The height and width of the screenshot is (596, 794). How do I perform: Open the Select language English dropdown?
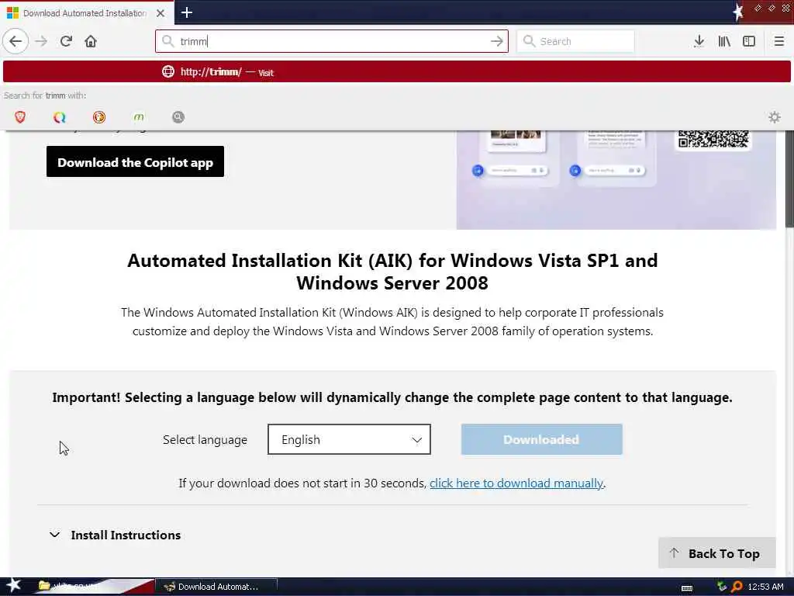click(x=349, y=439)
